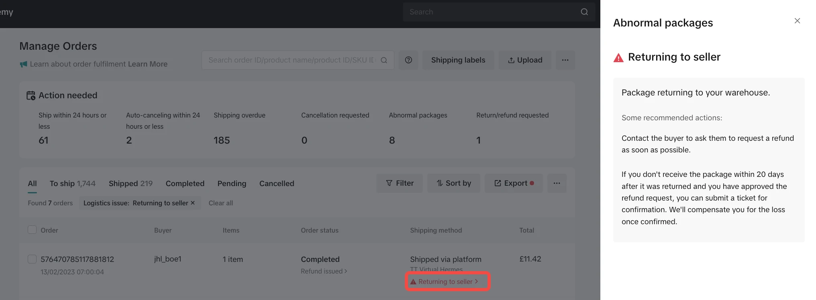Image resolution: width=816 pixels, height=300 pixels.
Task: Tick the select all orders checkbox
Action: point(32,230)
